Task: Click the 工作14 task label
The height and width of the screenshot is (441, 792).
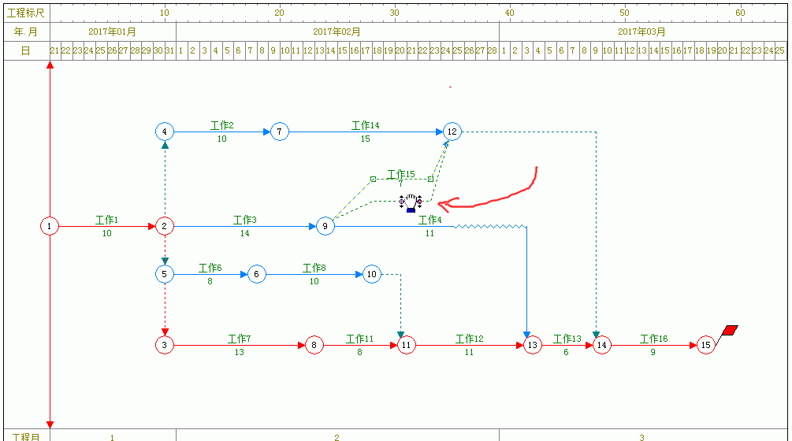Action: [x=365, y=125]
